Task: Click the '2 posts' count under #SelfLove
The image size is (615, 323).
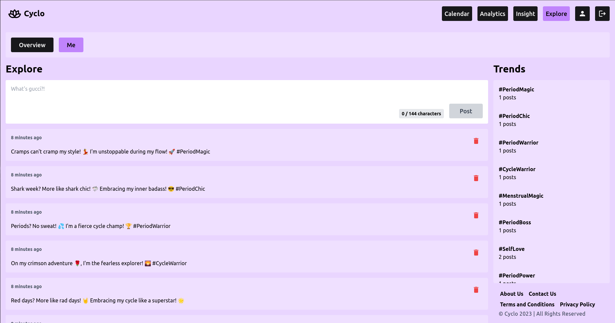Action: click(x=507, y=257)
